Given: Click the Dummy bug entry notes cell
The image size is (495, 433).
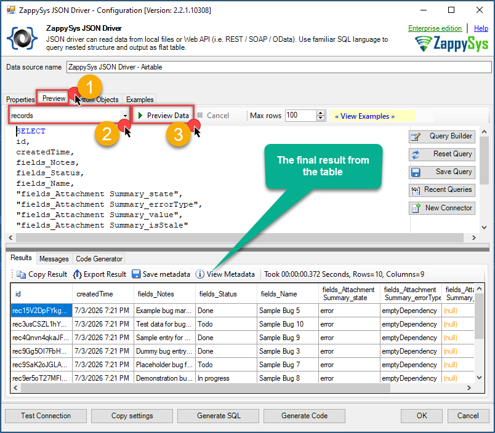Looking at the screenshot, I should pyautogui.click(x=164, y=351).
